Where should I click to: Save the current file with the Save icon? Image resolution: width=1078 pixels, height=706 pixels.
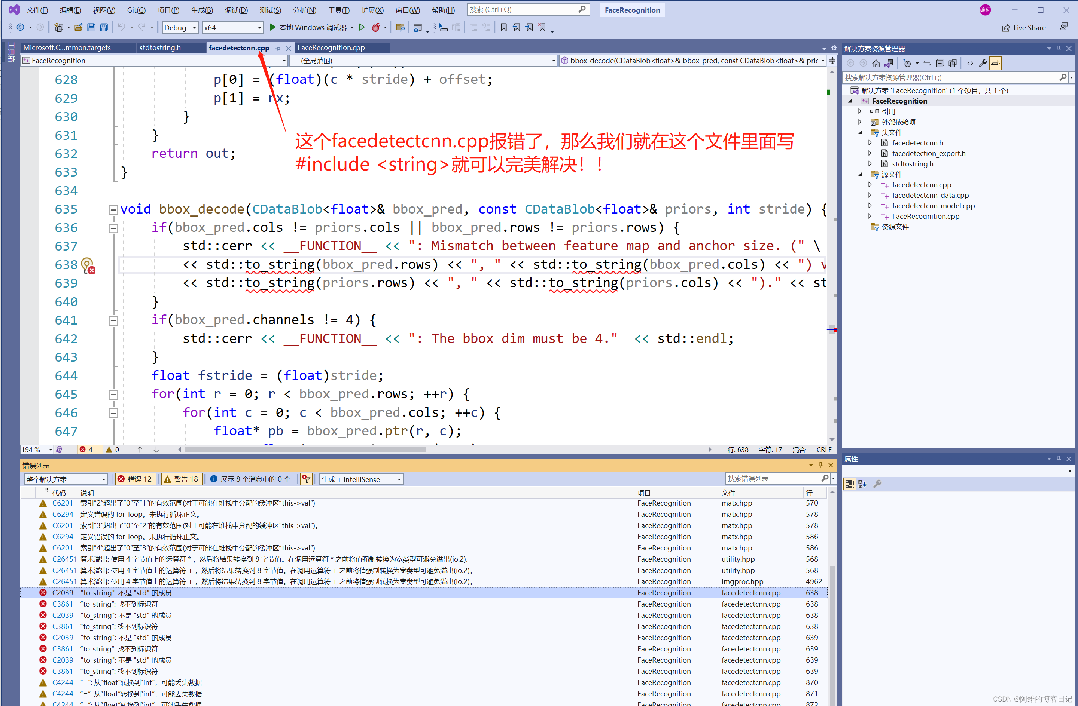(x=91, y=28)
